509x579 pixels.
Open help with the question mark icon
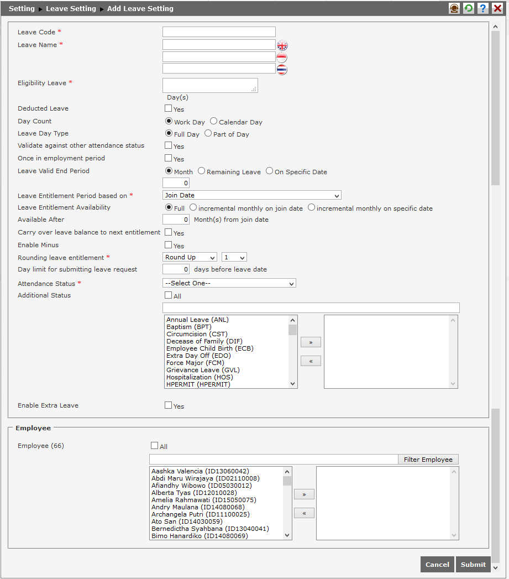point(482,8)
